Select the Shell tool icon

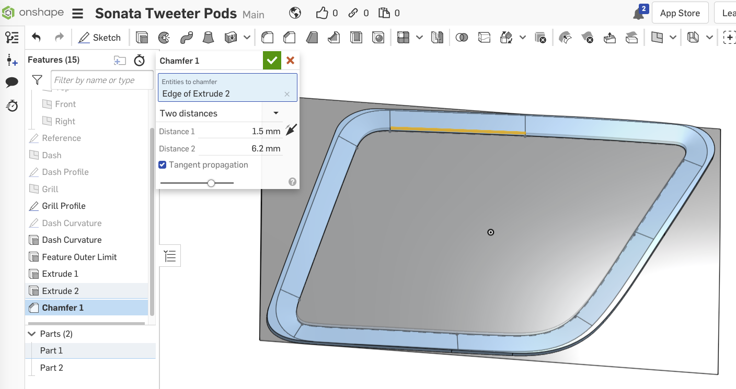[x=356, y=38]
